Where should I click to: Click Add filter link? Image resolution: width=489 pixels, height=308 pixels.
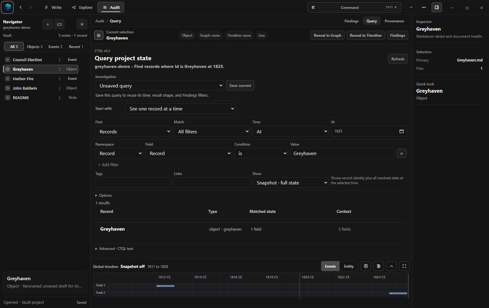108,165
